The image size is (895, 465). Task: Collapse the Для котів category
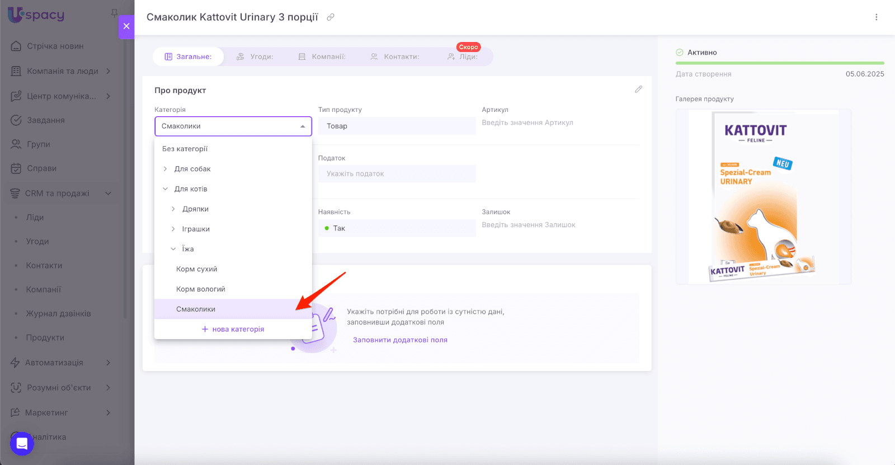tap(165, 189)
